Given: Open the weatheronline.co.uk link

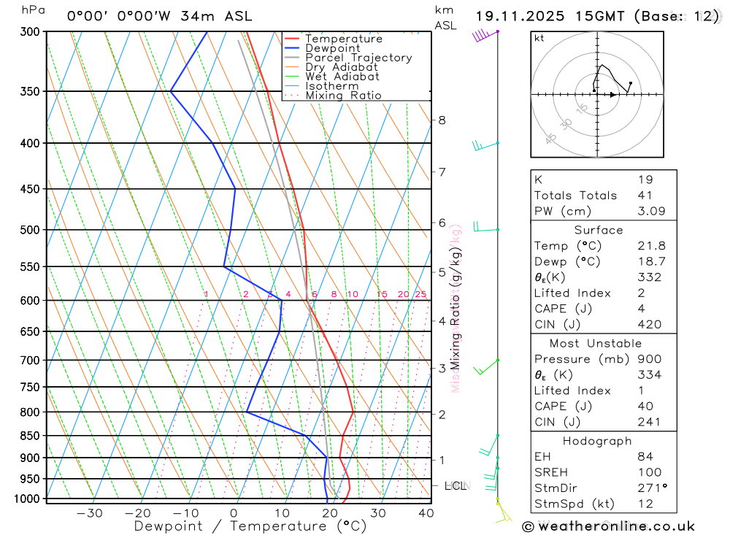Looking at the screenshot, I should point(616,527).
